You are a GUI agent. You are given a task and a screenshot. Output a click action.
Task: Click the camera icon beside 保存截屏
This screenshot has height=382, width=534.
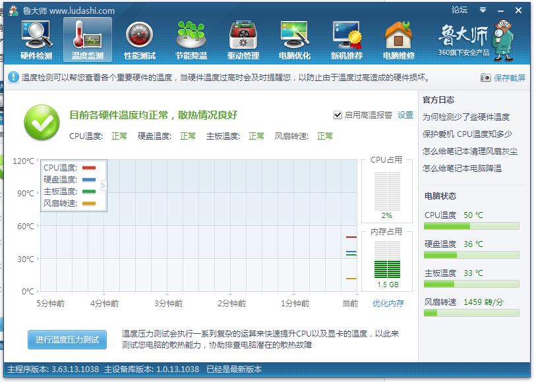(485, 78)
